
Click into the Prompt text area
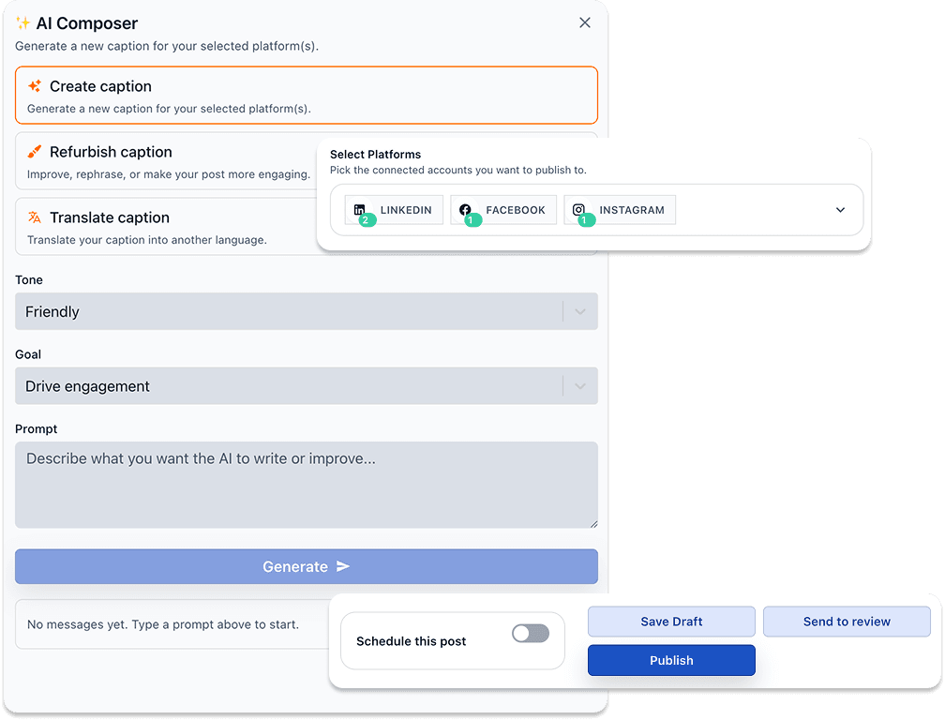tap(306, 485)
